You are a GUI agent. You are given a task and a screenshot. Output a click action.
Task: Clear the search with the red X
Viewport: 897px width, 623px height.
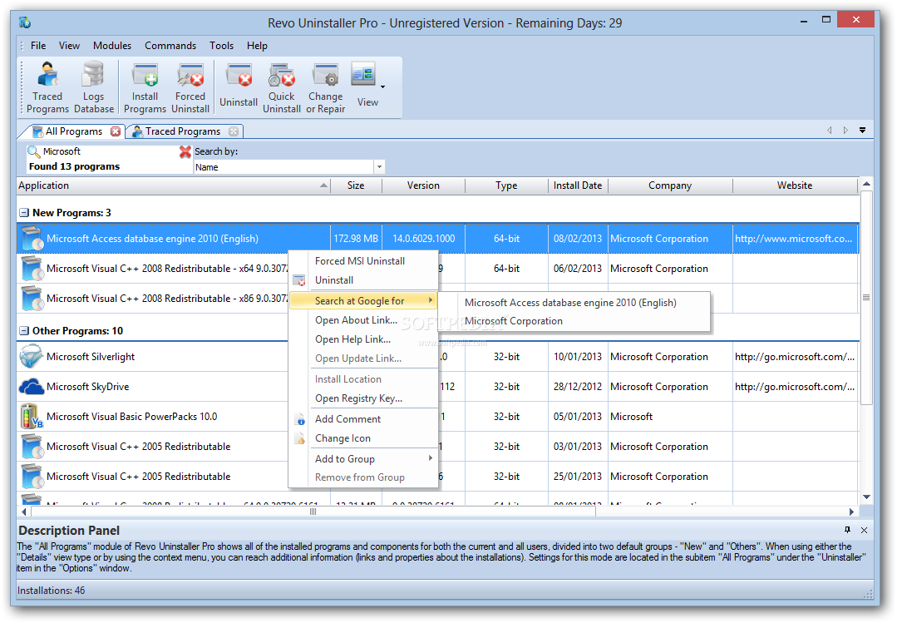(x=185, y=151)
